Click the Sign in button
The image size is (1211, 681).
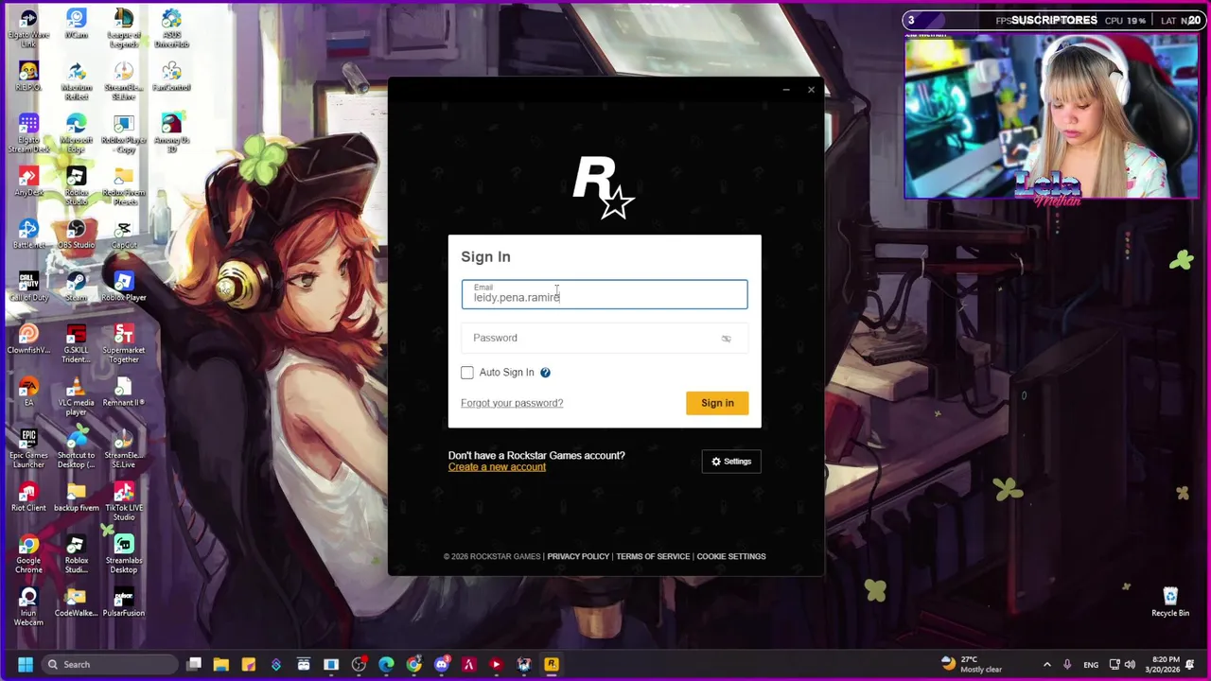pos(717,403)
